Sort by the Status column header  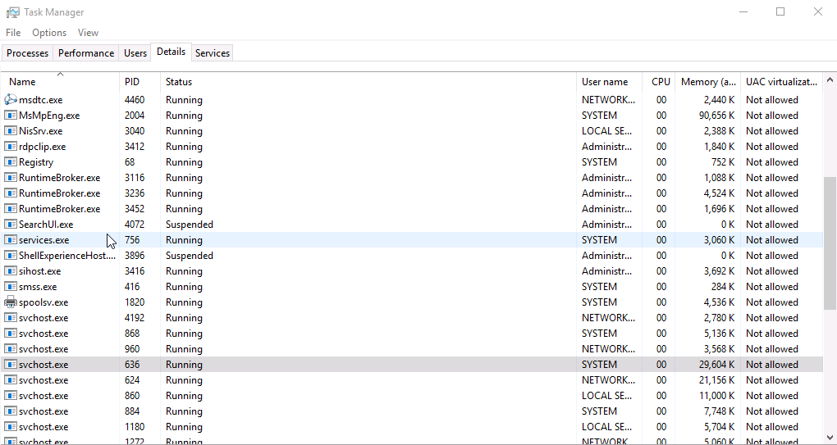coord(368,81)
